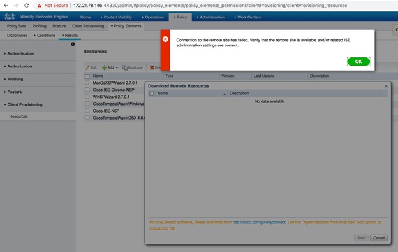This screenshot has height=252, width=398.
Task: Check the MacOsXSPWizard 2.7.0.1 row checkbox
Action: 87,83
